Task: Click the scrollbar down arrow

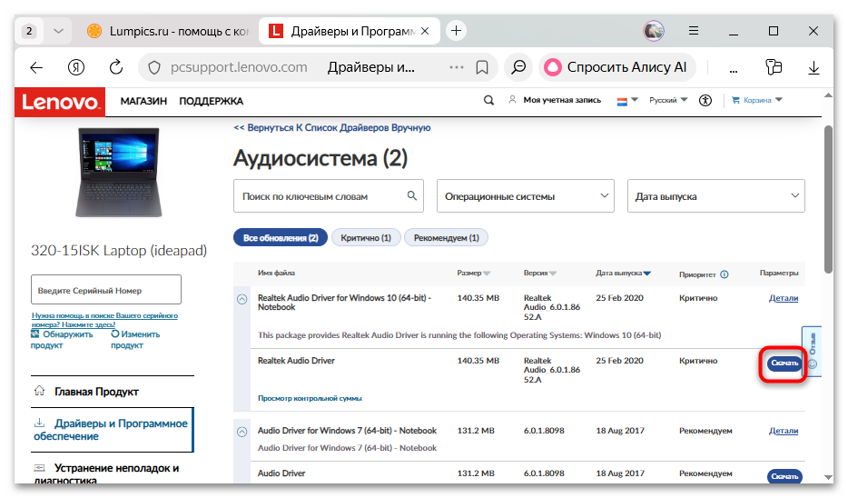Action: [828, 477]
